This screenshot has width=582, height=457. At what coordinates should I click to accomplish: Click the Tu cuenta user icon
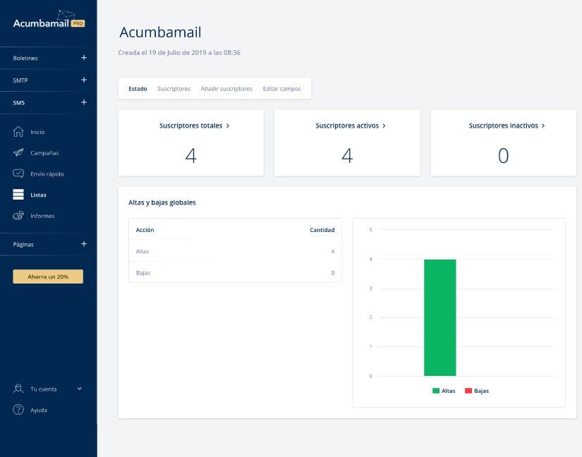click(x=18, y=389)
